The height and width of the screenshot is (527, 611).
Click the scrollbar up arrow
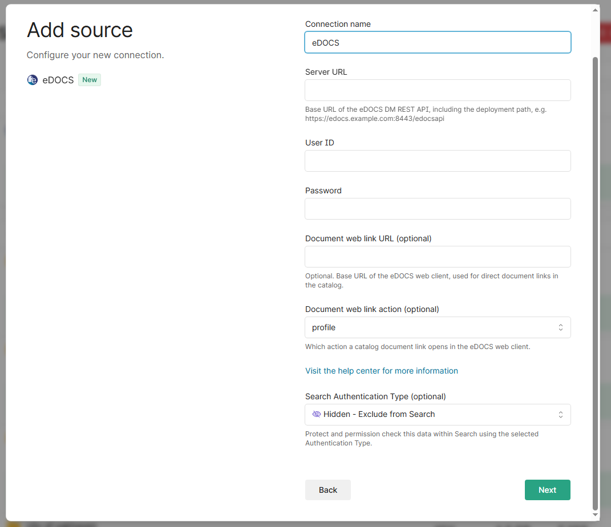[595, 10]
